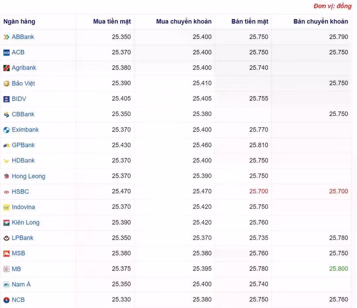The height and width of the screenshot is (308, 357).
Task: Click MB's green 25.800 transfer selling rate
Action: [x=338, y=269]
